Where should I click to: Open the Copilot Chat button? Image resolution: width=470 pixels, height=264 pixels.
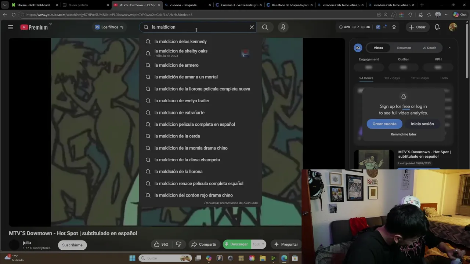click(x=460, y=15)
